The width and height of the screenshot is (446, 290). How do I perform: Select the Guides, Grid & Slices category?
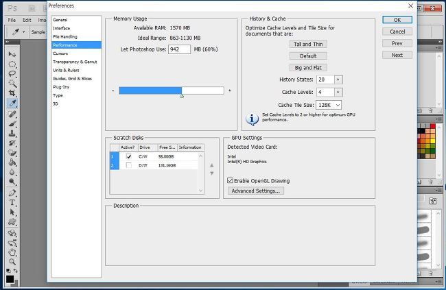tap(72, 78)
